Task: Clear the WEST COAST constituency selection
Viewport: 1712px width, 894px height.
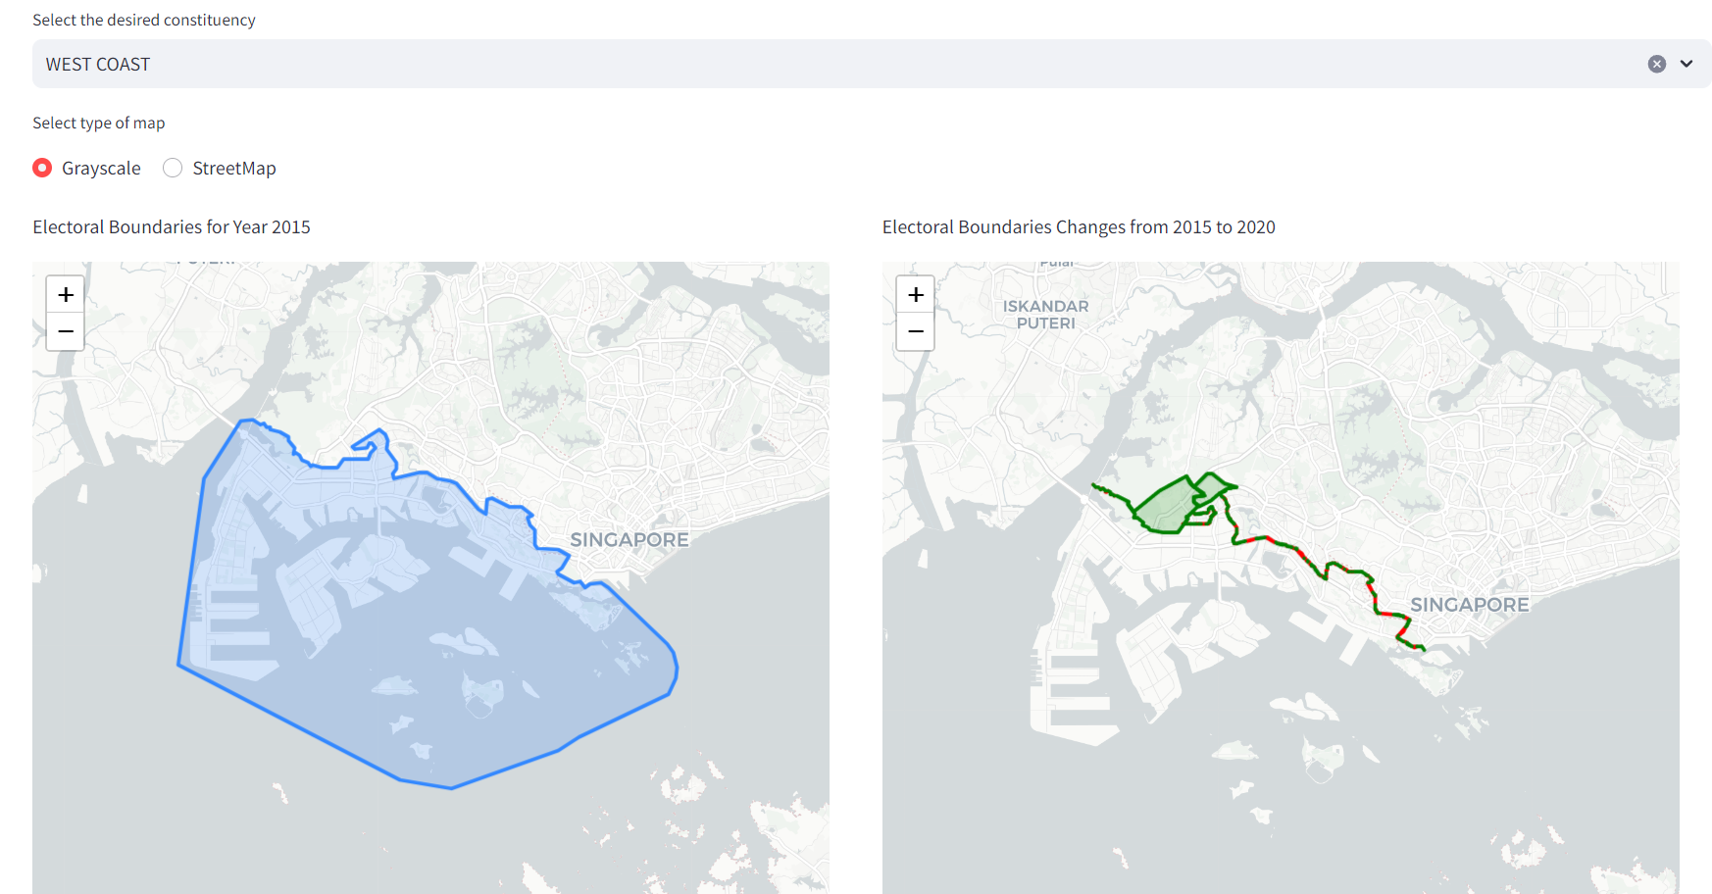Action: coord(1657,64)
